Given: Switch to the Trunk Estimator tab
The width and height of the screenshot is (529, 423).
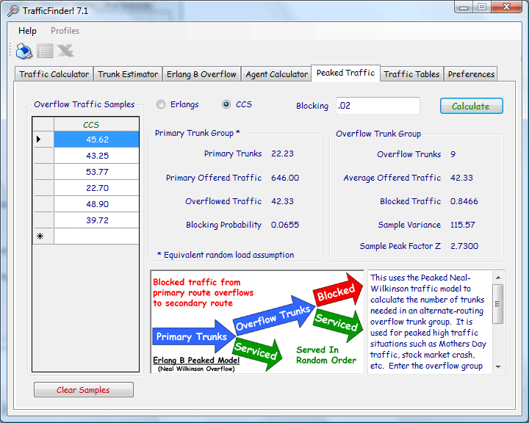Looking at the screenshot, I should coord(128,74).
